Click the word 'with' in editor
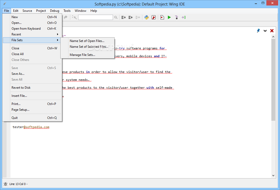This screenshot has width=280, height=190. pos(150,88)
